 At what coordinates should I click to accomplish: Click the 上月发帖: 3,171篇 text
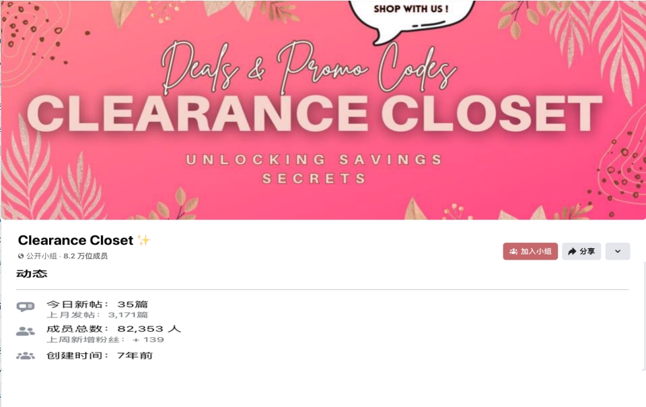[x=97, y=315]
